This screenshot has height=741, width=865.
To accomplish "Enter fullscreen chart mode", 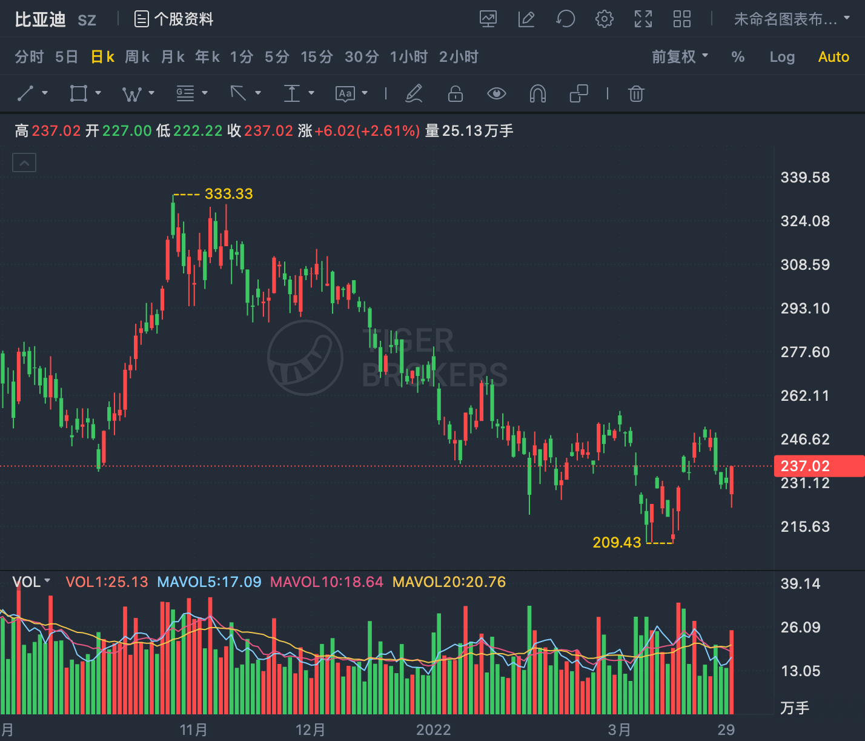I will pos(643,19).
